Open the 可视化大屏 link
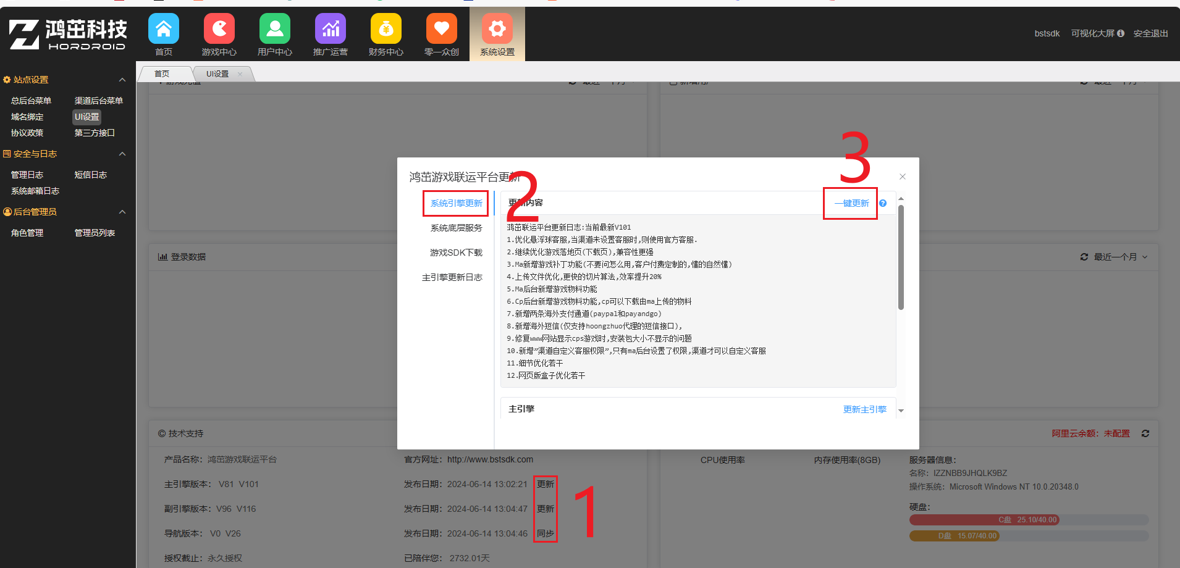 point(1092,33)
